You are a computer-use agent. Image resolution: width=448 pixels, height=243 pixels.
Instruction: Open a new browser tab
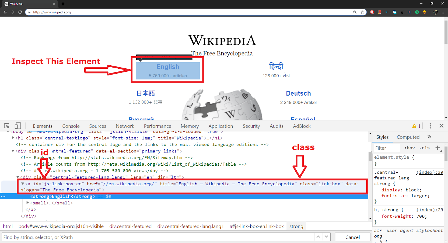pos(63,4)
